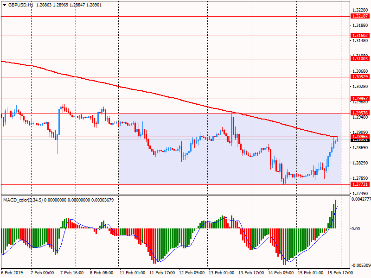
Task: Click the 7 Feb 16:00 time label
Action: click(72, 272)
